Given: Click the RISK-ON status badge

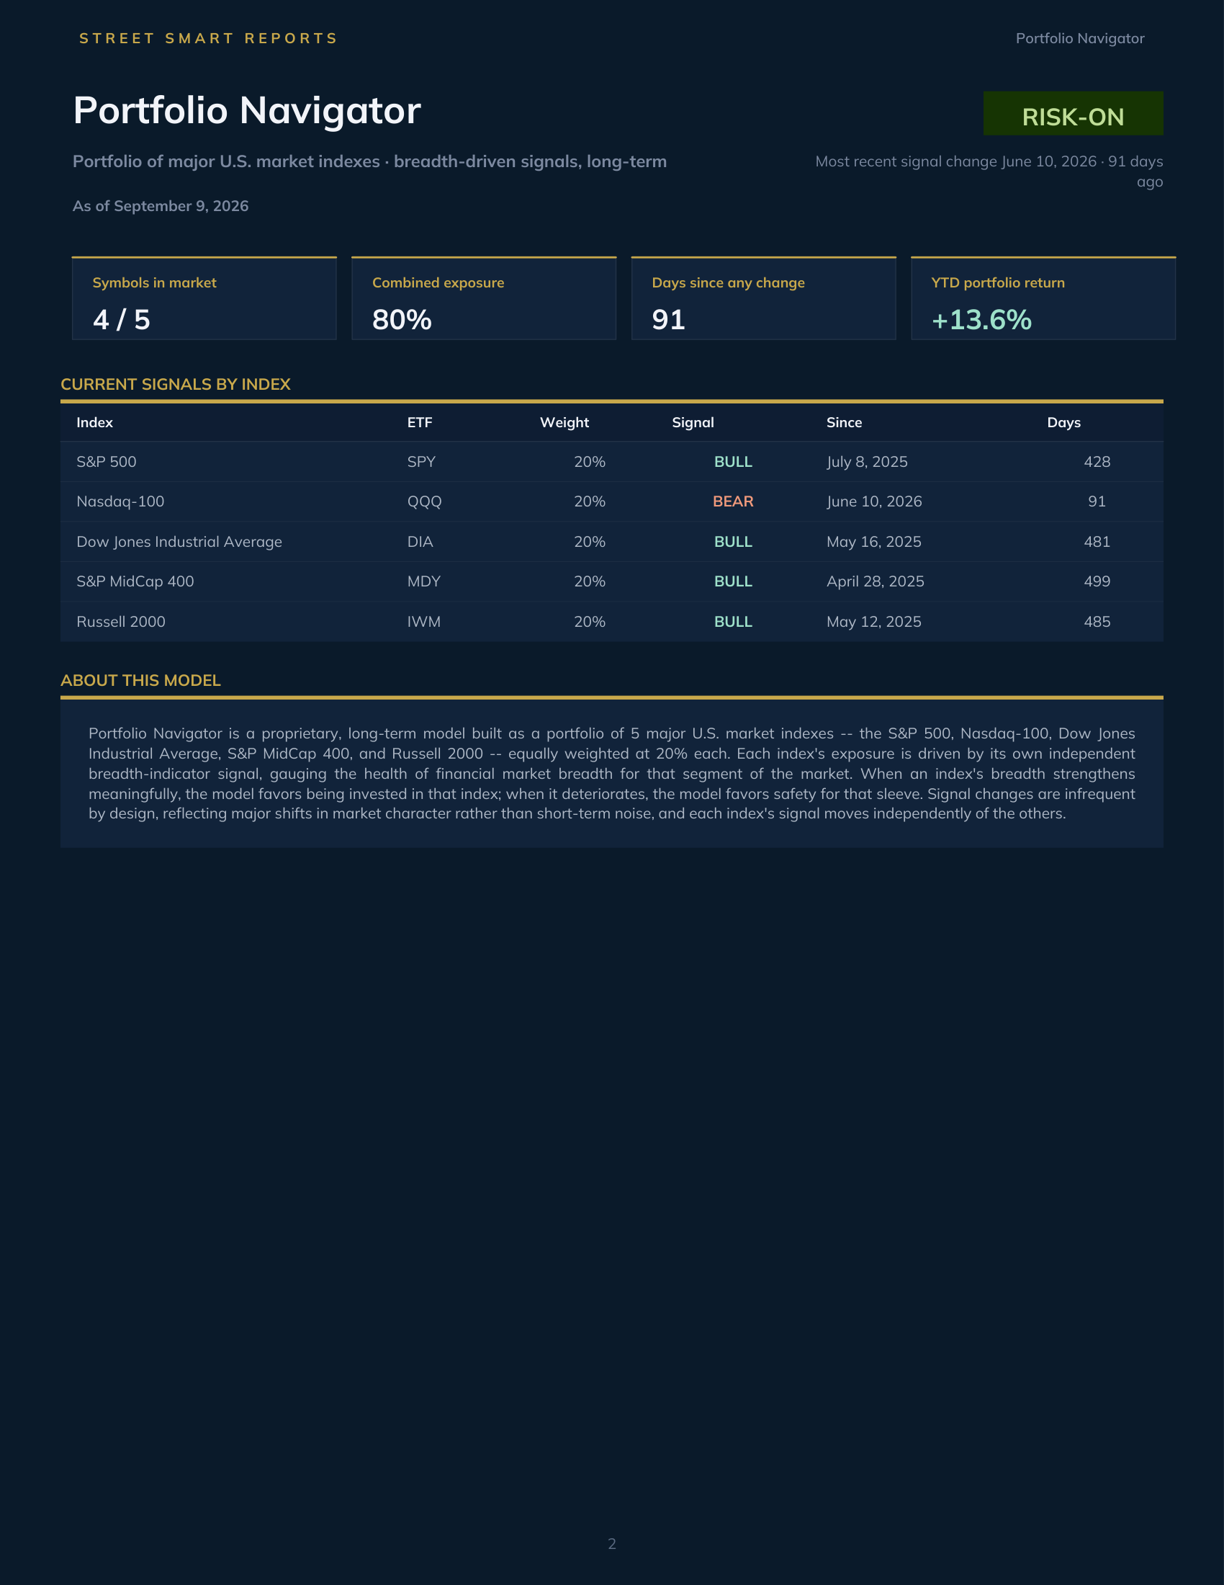Looking at the screenshot, I should click(x=1073, y=113).
